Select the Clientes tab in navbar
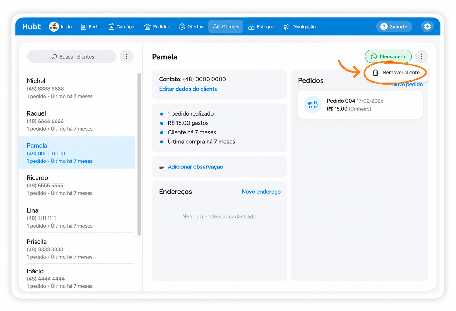This screenshot has height=311, width=456. [226, 27]
